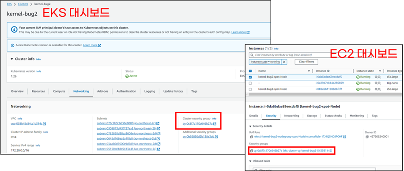Select the Add-ons tab
This screenshot has height=171, width=404.
coord(102,91)
